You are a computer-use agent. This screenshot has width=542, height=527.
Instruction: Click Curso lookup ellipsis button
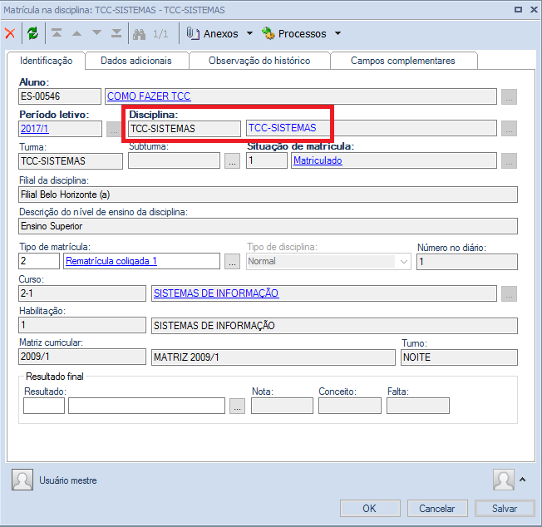pos(509,293)
